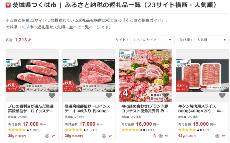Open the 並び順 dropdown showing 人気順
The width and height of the screenshot is (230, 143).
(211, 40)
